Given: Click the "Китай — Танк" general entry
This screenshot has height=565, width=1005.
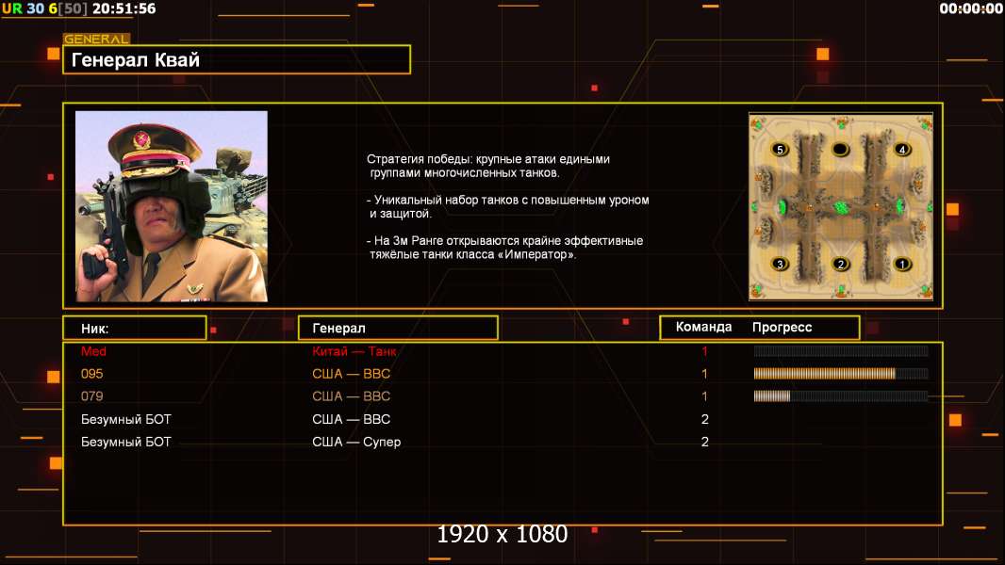Looking at the screenshot, I should [x=354, y=351].
